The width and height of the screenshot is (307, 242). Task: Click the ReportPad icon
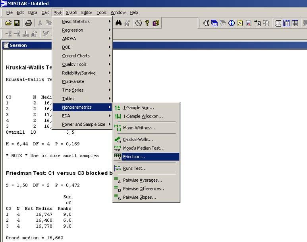(x=249, y=23)
